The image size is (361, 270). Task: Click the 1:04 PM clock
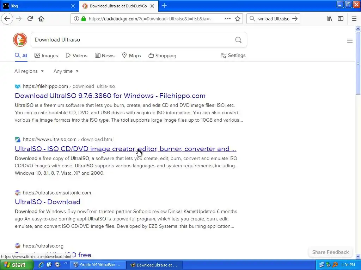(348, 265)
